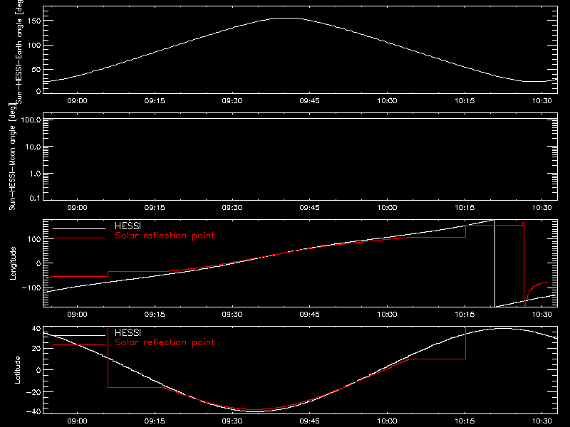This screenshot has width=570, height=427.
Task: Click the peak of the Earth angle curve
Action: pos(287,18)
